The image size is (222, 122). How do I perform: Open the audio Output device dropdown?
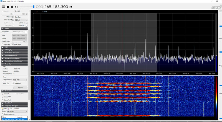[x=20, y=38]
